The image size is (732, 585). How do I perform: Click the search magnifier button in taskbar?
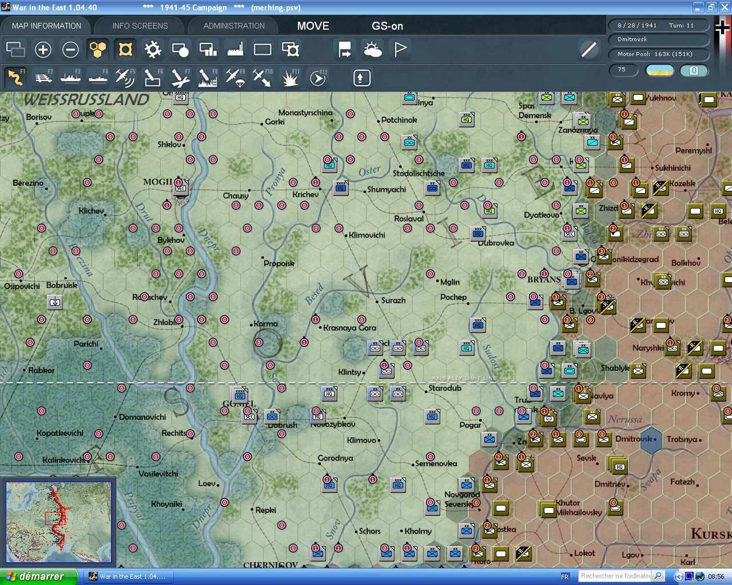coord(658,576)
